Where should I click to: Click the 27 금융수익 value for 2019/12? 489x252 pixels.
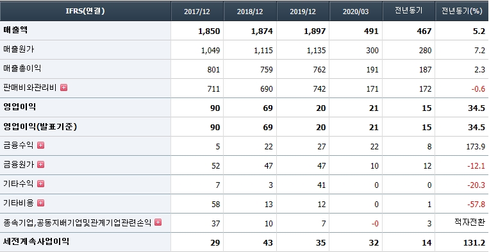[321, 146]
